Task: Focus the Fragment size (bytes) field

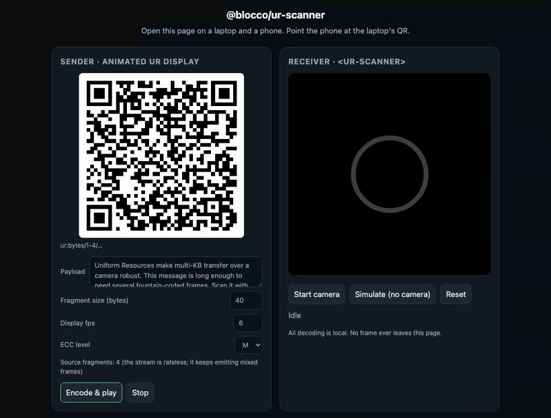Action: pyautogui.click(x=246, y=301)
